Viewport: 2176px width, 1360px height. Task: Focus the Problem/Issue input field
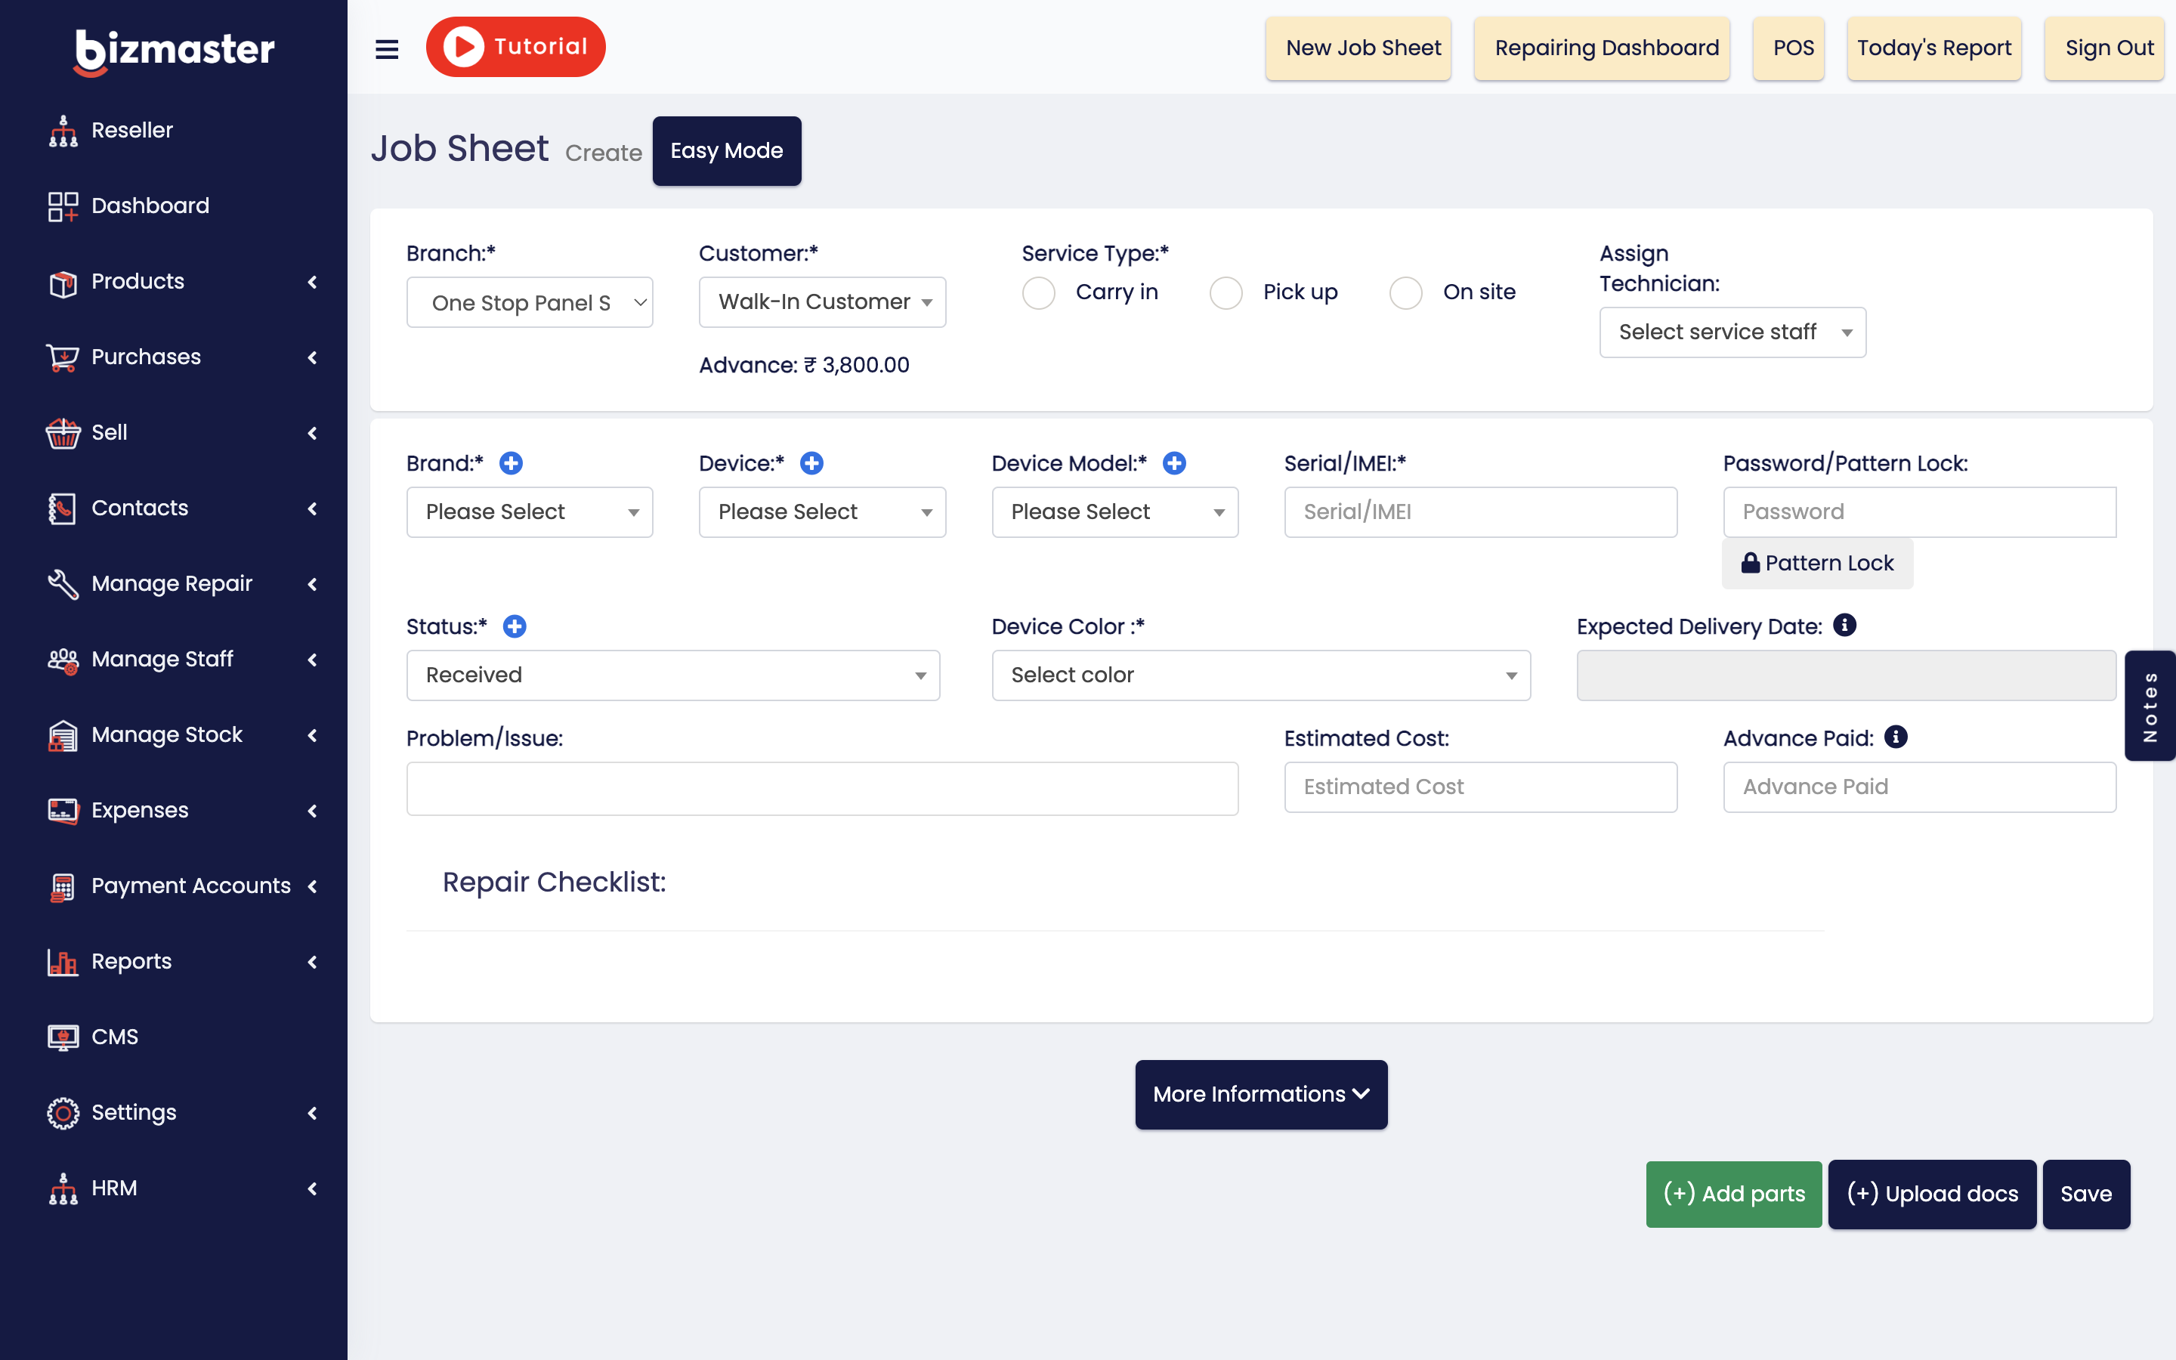coord(822,789)
